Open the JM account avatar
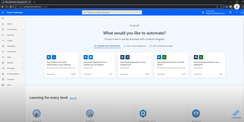 [242, 12]
